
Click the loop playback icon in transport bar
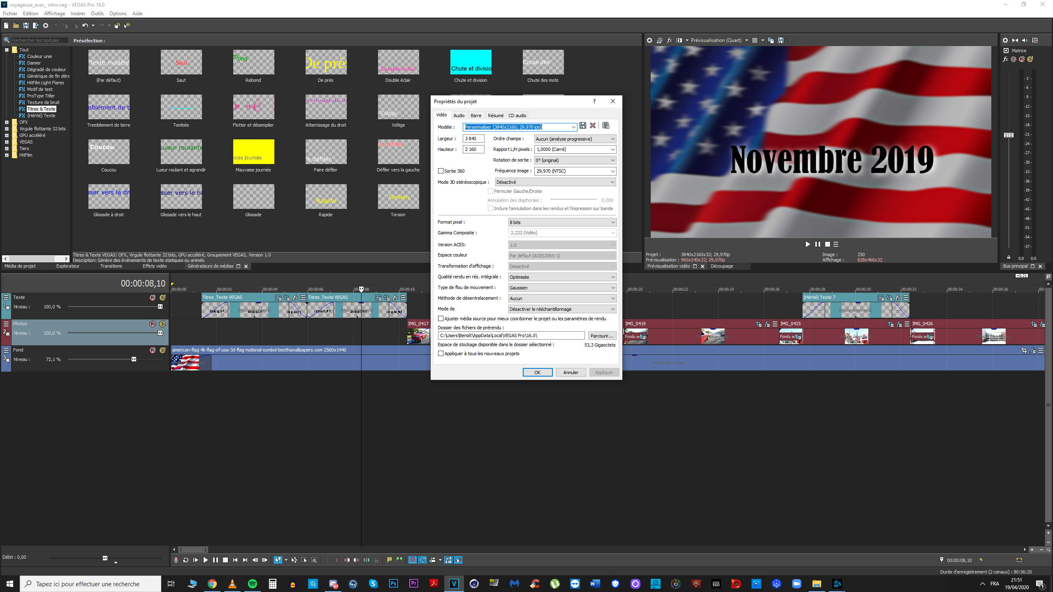click(x=186, y=560)
